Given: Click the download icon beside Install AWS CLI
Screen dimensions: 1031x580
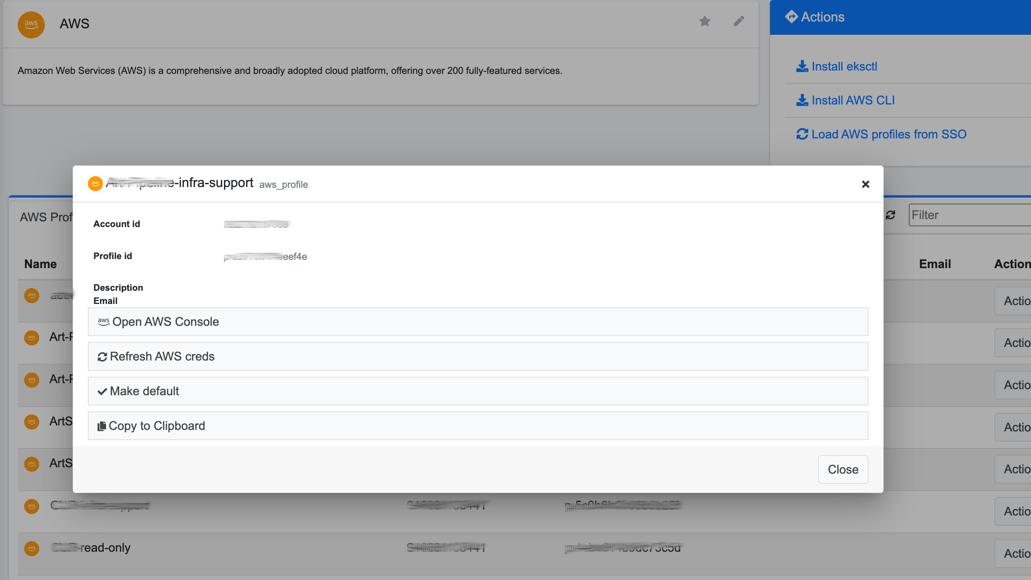Looking at the screenshot, I should (x=802, y=100).
